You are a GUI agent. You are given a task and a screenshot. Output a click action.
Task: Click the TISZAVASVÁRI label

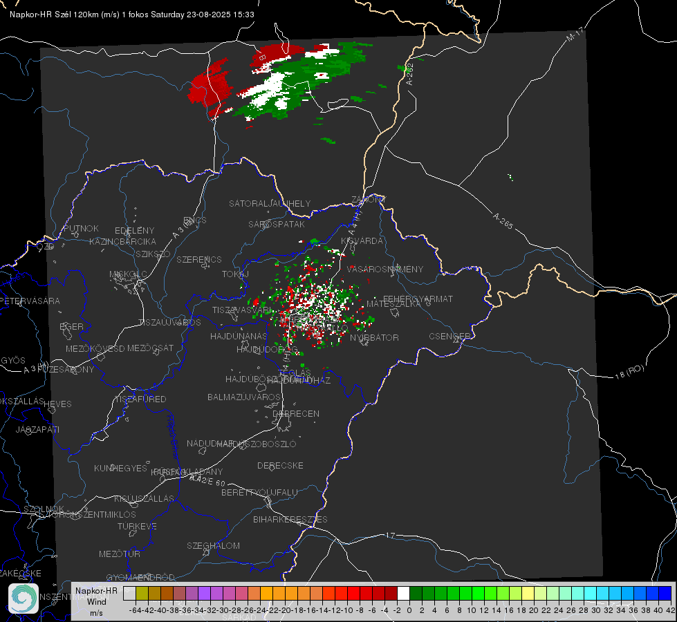click(243, 310)
